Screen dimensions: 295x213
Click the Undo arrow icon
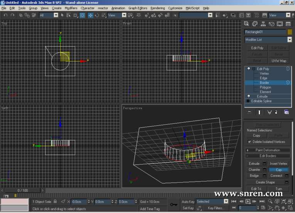[5, 15]
